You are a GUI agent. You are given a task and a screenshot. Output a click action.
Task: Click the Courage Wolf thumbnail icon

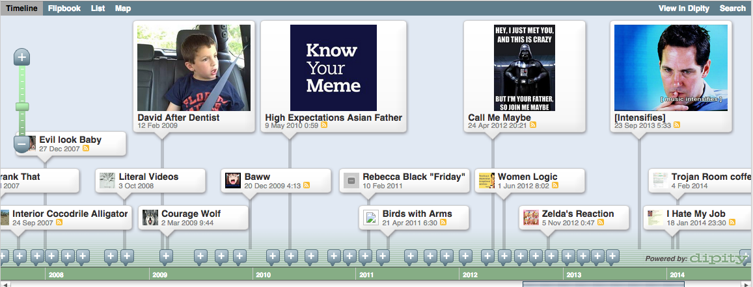coord(150,218)
